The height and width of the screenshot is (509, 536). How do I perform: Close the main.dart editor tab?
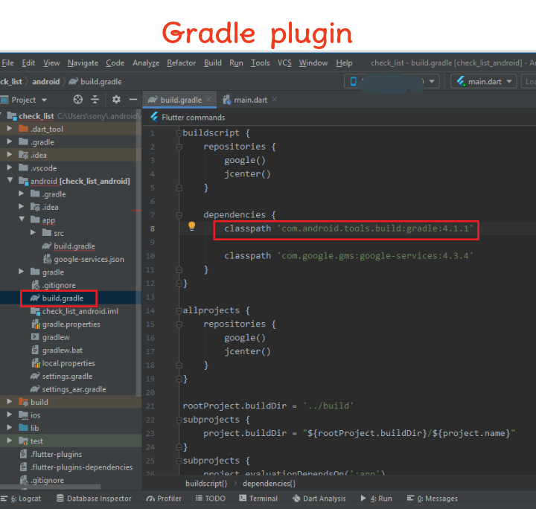click(274, 100)
